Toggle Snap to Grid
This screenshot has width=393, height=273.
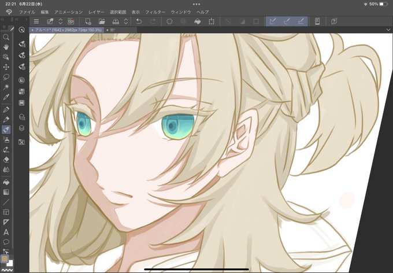tap(301, 21)
